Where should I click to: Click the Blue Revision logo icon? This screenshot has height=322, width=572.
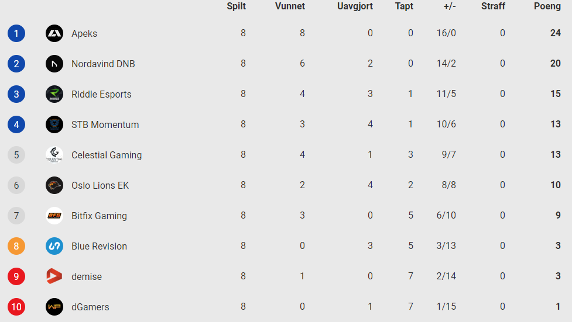point(54,246)
